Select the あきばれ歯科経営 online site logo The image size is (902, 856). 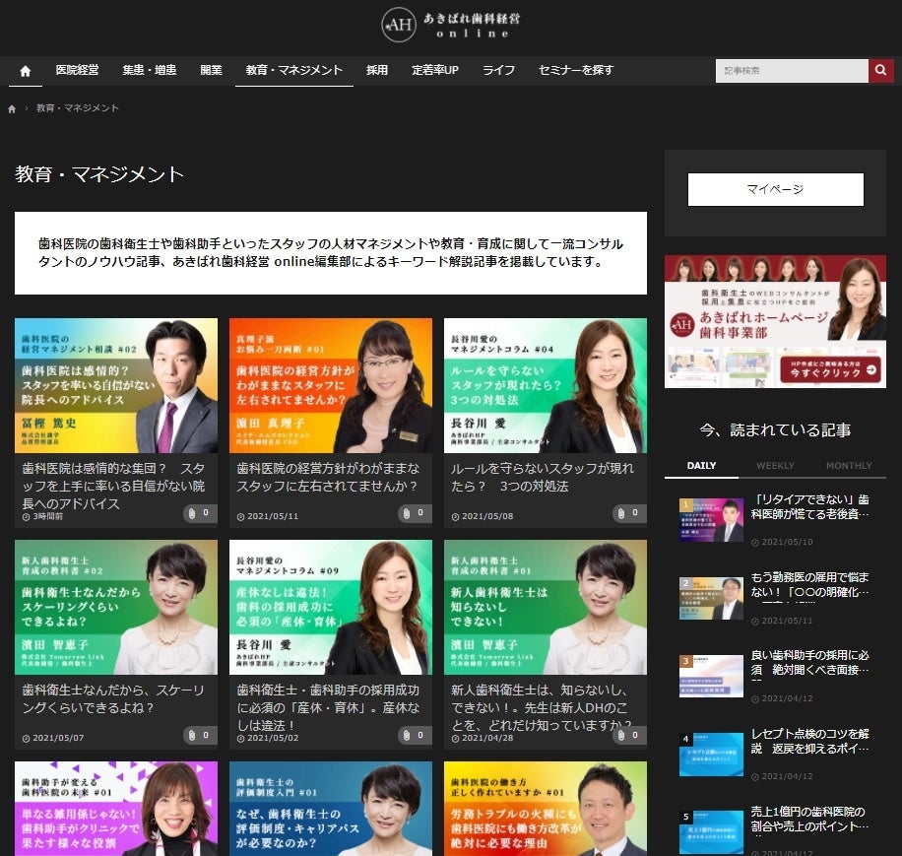(450, 26)
